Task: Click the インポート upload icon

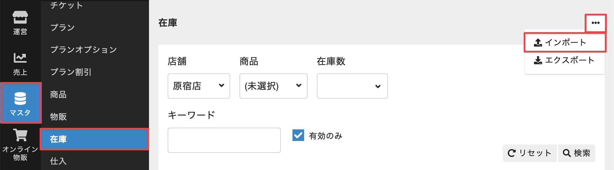Action: (538, 43)
